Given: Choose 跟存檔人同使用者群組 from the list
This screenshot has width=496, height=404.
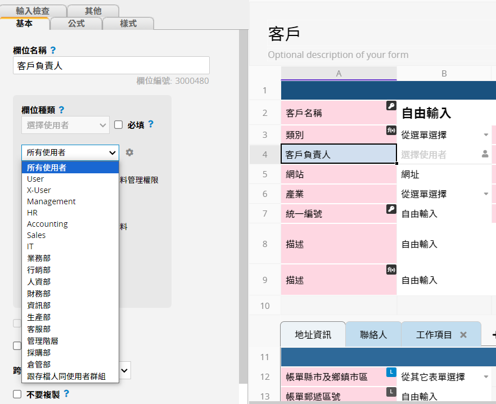Looking at the screenshot, I should pyautogui.click(x=66, y=376).
